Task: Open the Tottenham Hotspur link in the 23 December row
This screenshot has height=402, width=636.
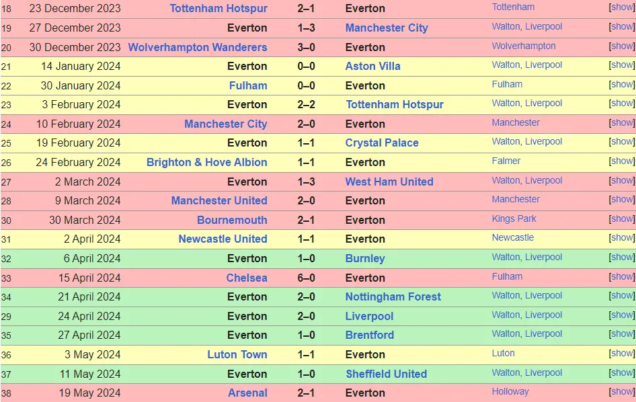Action: point(218,9)
